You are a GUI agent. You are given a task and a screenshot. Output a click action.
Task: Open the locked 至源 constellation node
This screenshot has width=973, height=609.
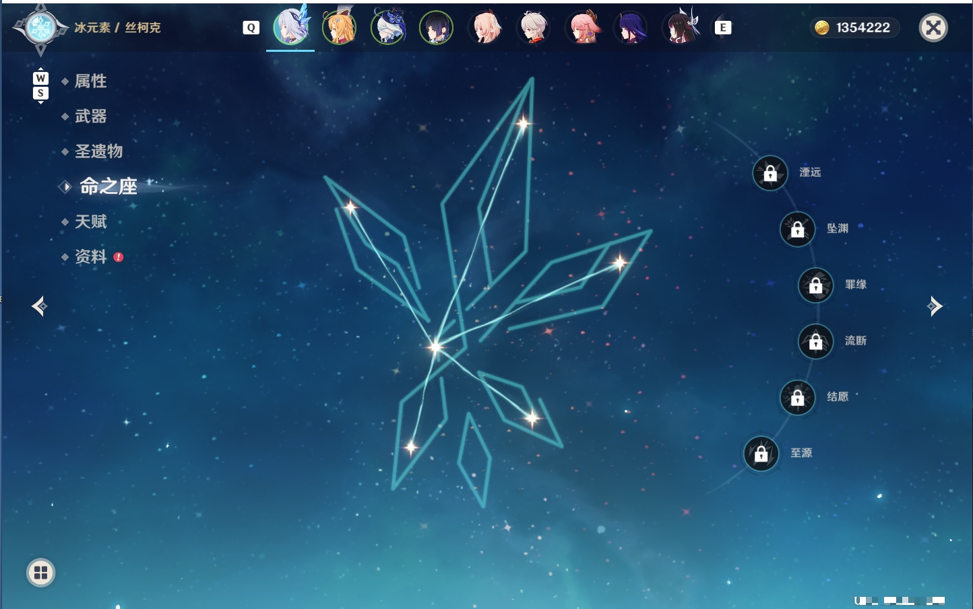tap(761, 454)
